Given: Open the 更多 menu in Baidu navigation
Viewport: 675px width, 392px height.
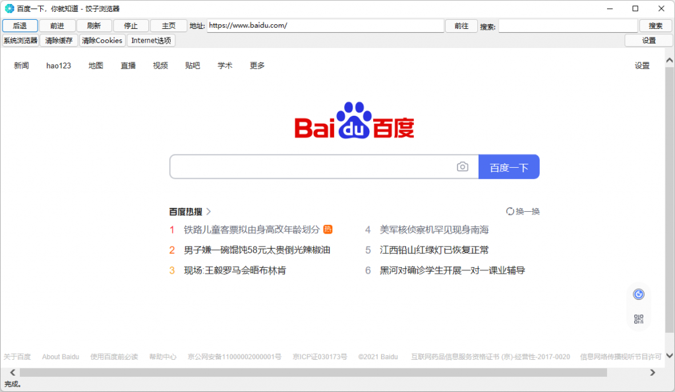Looking at the screenshot, I should click(257, 65).
